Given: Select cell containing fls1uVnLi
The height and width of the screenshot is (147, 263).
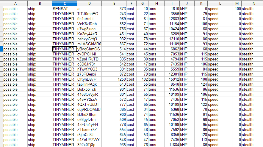Looking at the screenshot, I should point(89,19).
